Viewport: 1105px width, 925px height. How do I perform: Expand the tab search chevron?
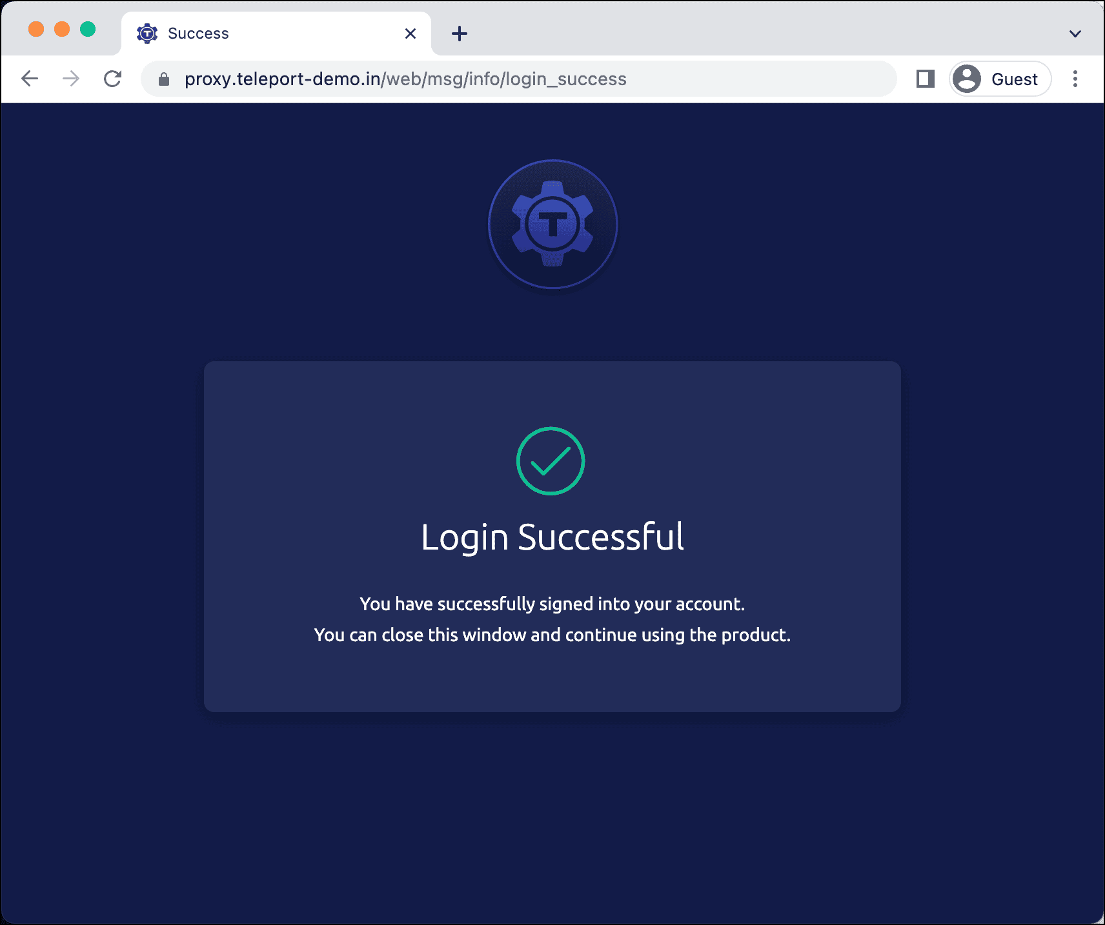coord(1075,34)
